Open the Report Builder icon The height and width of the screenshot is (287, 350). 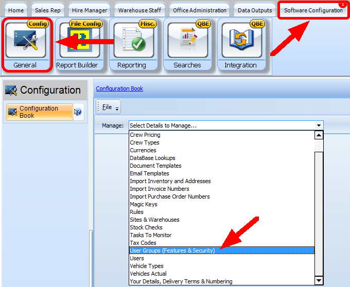(x=77, y=40)
